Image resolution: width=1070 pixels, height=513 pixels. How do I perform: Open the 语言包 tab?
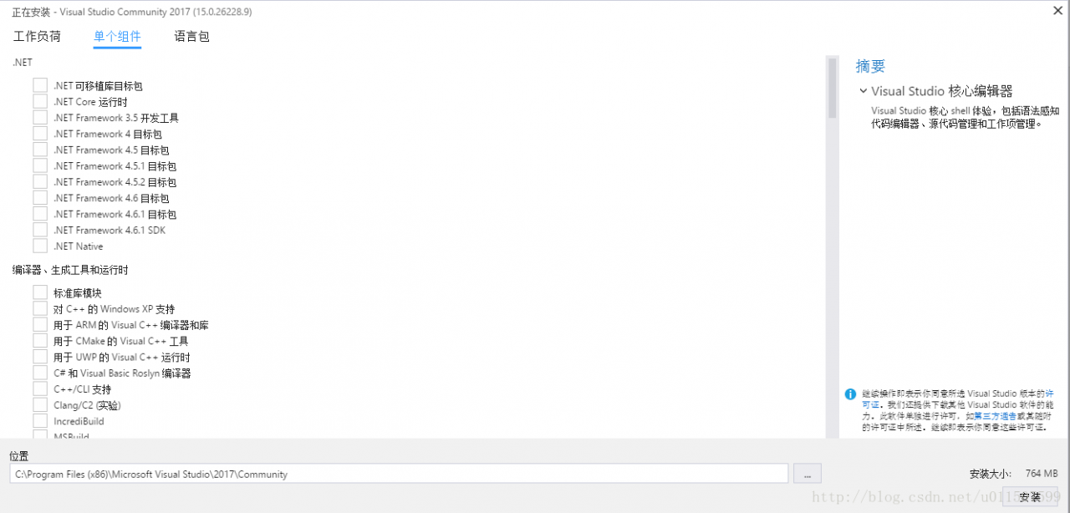(x=191, y=37)
